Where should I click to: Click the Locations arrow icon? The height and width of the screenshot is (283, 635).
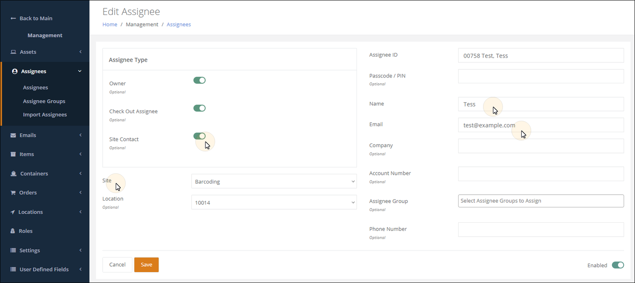tap(13, 212)
